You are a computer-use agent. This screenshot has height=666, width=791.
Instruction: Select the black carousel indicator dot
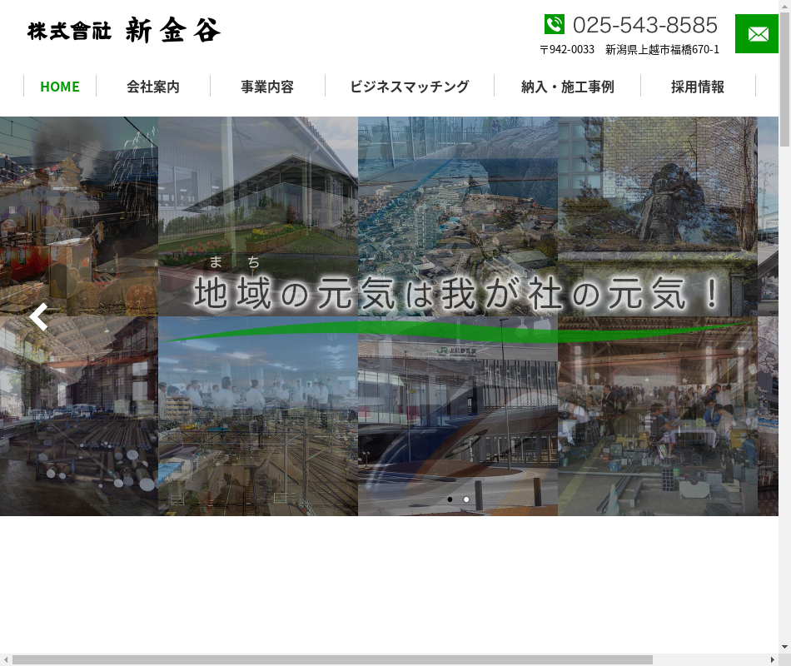coord(450,499)
